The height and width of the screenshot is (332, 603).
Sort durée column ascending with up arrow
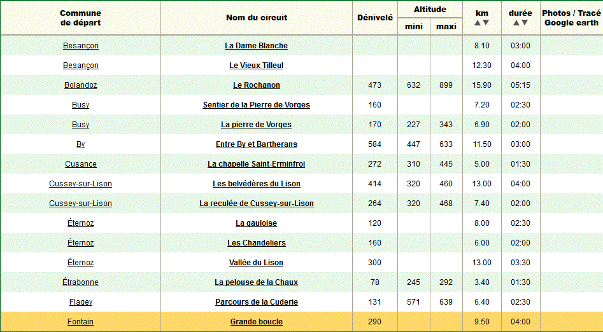pyautogui.click(x=516, y=23)
